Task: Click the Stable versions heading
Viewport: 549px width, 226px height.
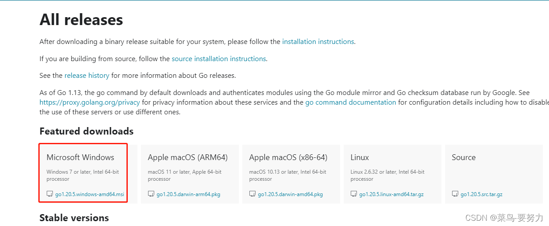Action: click(74, 218)
